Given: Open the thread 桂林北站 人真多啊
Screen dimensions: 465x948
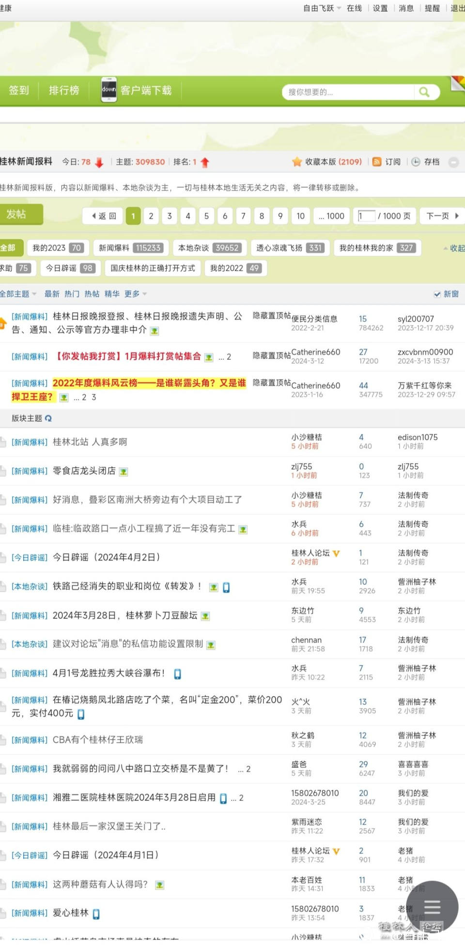Looking at the screenshot, I should [x=90, y=442].
